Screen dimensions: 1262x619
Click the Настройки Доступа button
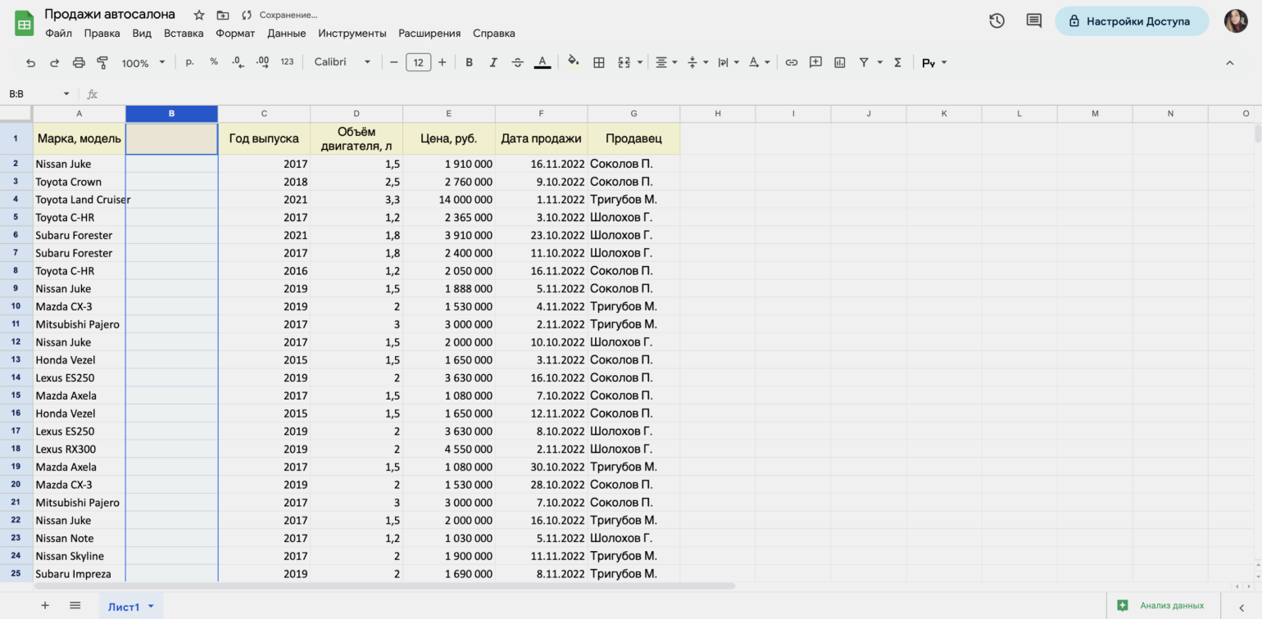pyautogui.click(x=1131, y=21)
